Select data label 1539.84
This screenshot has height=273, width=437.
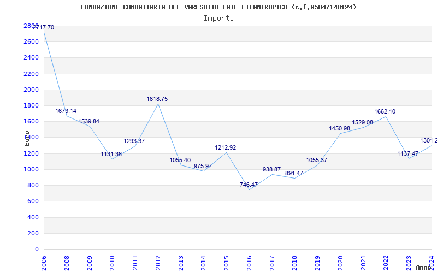tap(88, 121)
